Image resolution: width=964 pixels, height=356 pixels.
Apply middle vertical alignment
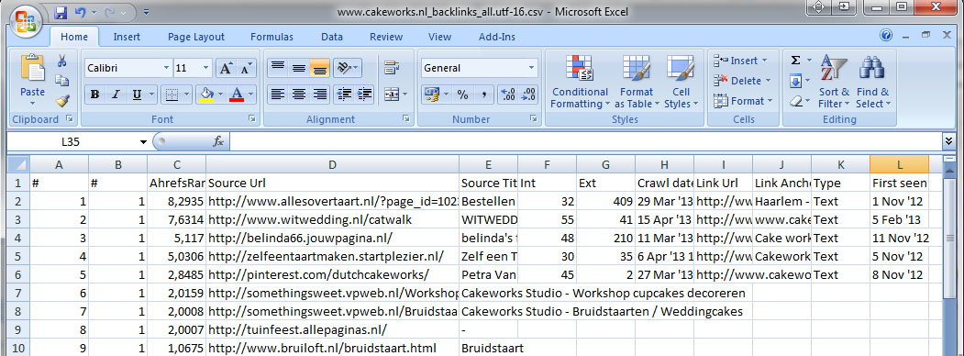pyautogui.click(x=299, y=68)
